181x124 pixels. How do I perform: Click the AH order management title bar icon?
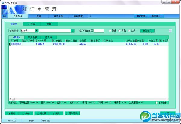3,2
